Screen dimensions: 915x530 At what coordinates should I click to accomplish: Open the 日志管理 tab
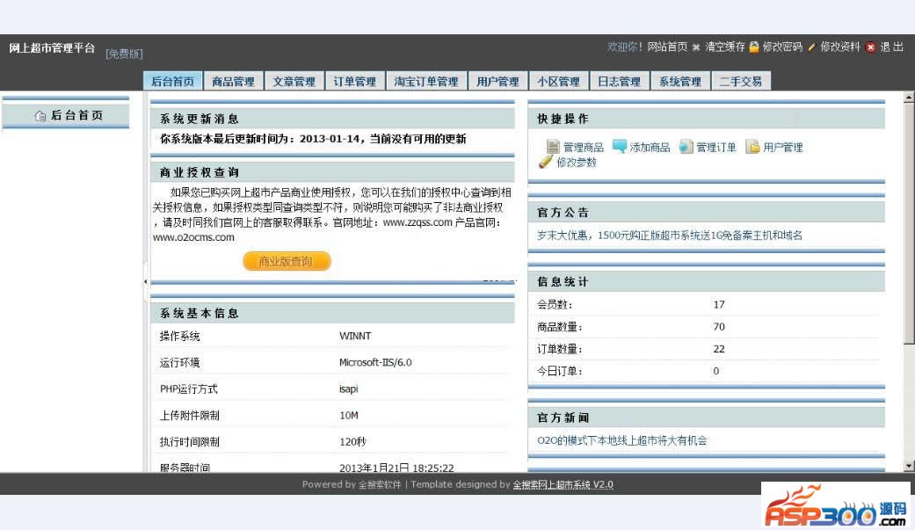tap(619, 81)
